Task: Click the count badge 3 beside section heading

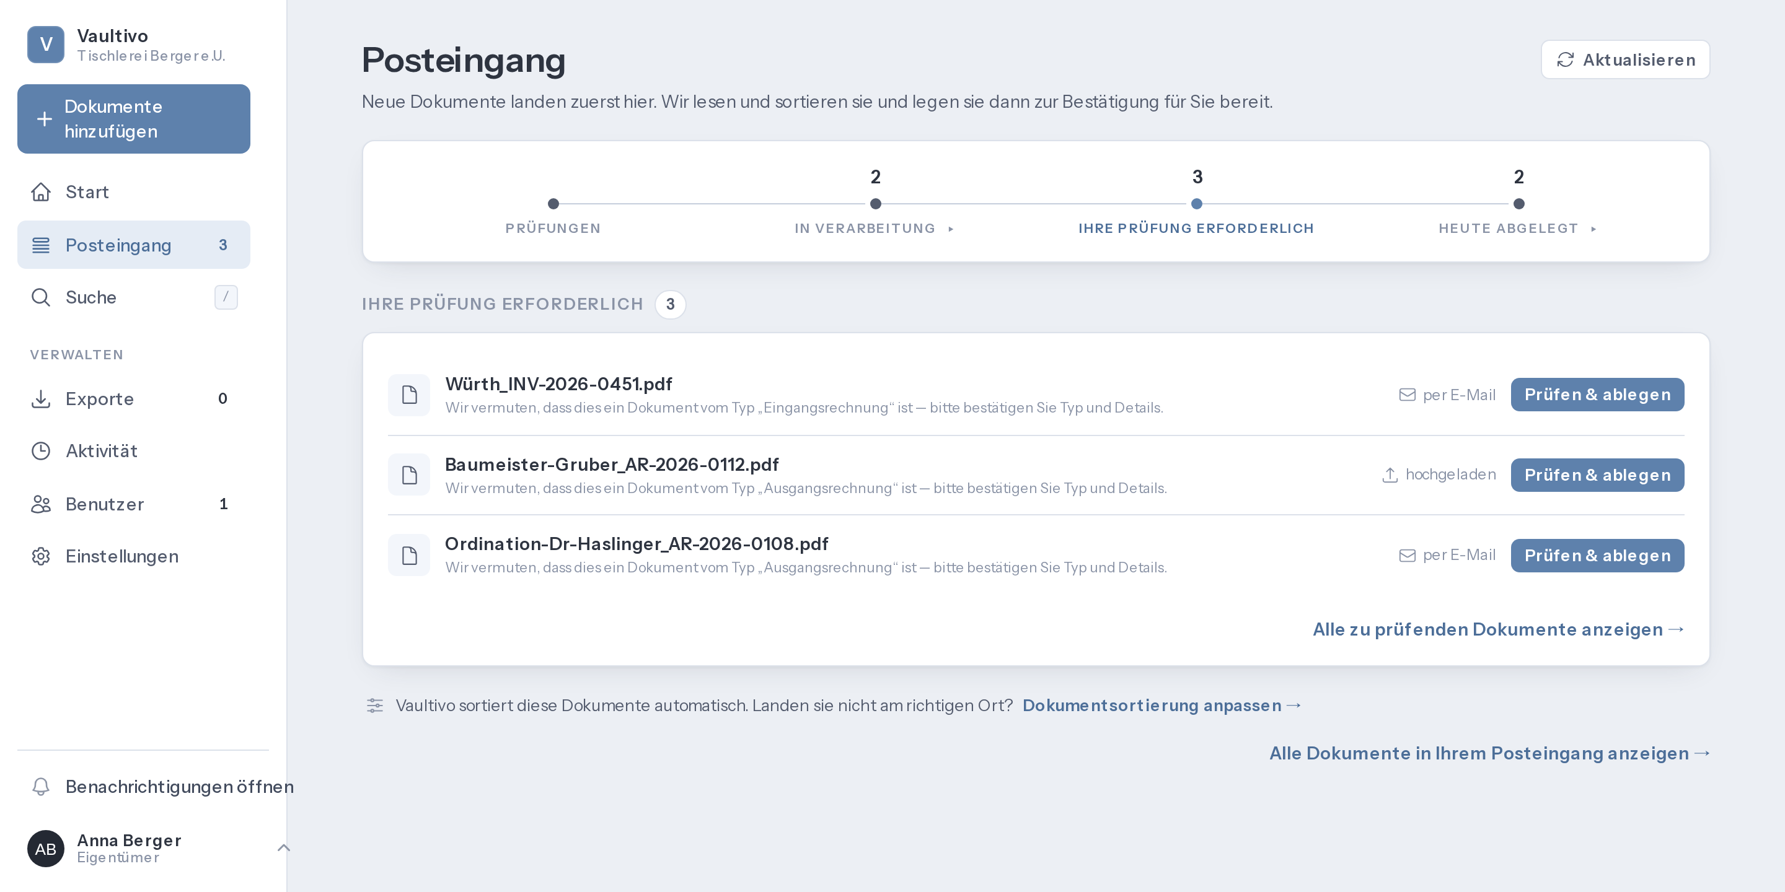Action: click(670, 305)
